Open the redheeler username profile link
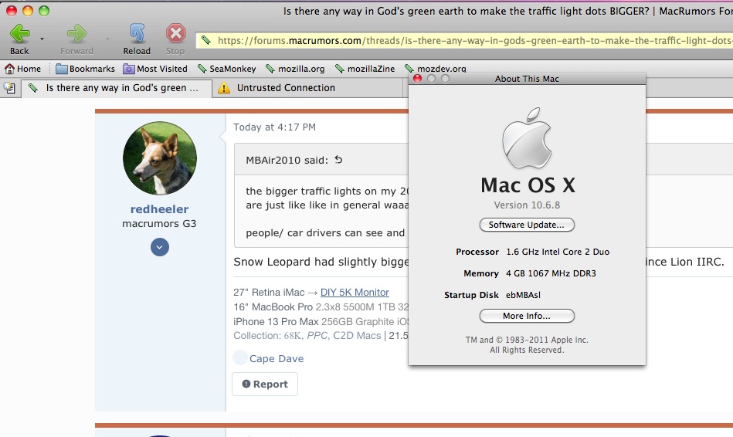The height and width of the screenshot is (437, 733). [x=159, y=209]
